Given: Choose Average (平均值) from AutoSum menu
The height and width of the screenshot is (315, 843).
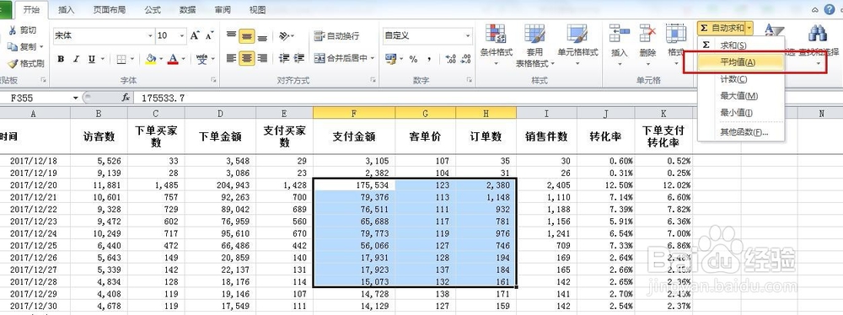Looking at the screenshot, I should pyautogui.click(x=740, y=61).
